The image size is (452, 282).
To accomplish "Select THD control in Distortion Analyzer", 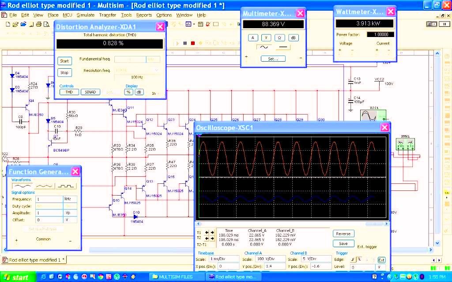I will 69,92.
